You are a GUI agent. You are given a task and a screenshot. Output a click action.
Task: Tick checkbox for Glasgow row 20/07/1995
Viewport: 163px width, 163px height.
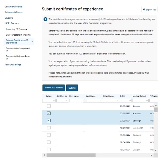[49, 106]
